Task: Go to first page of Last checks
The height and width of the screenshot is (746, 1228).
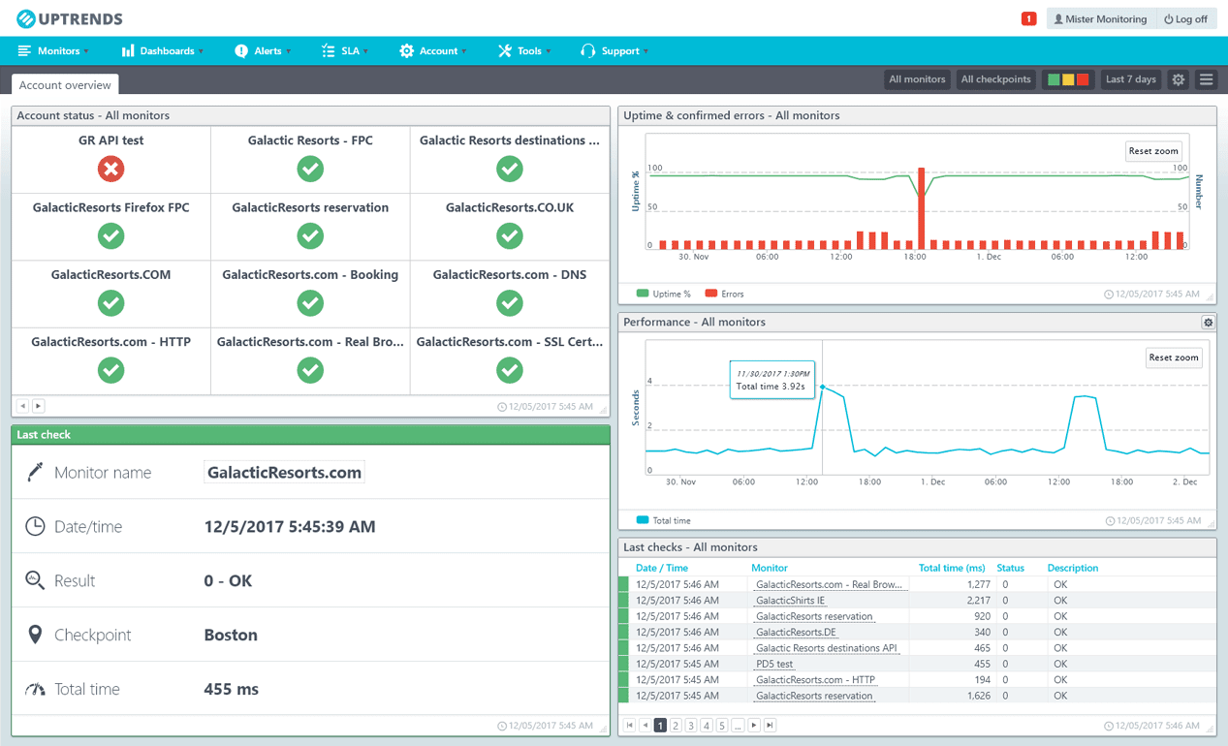Action: tap(630, 725)
